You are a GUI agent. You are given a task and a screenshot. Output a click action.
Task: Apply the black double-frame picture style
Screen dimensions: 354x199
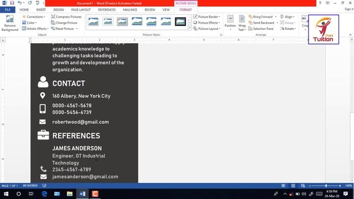180,22
